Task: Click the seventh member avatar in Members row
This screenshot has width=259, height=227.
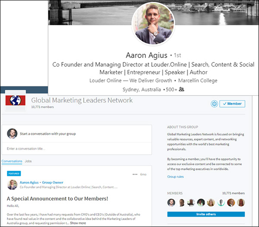Action: 231,202
